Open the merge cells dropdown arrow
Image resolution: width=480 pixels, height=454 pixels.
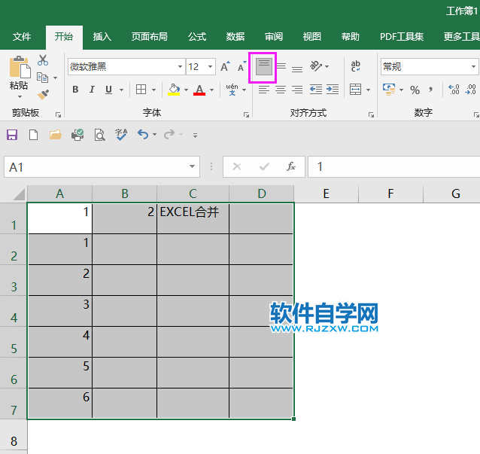click(368, 90)
